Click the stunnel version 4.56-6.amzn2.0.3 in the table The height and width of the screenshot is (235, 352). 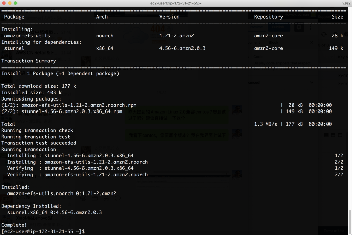pos(182,48)
